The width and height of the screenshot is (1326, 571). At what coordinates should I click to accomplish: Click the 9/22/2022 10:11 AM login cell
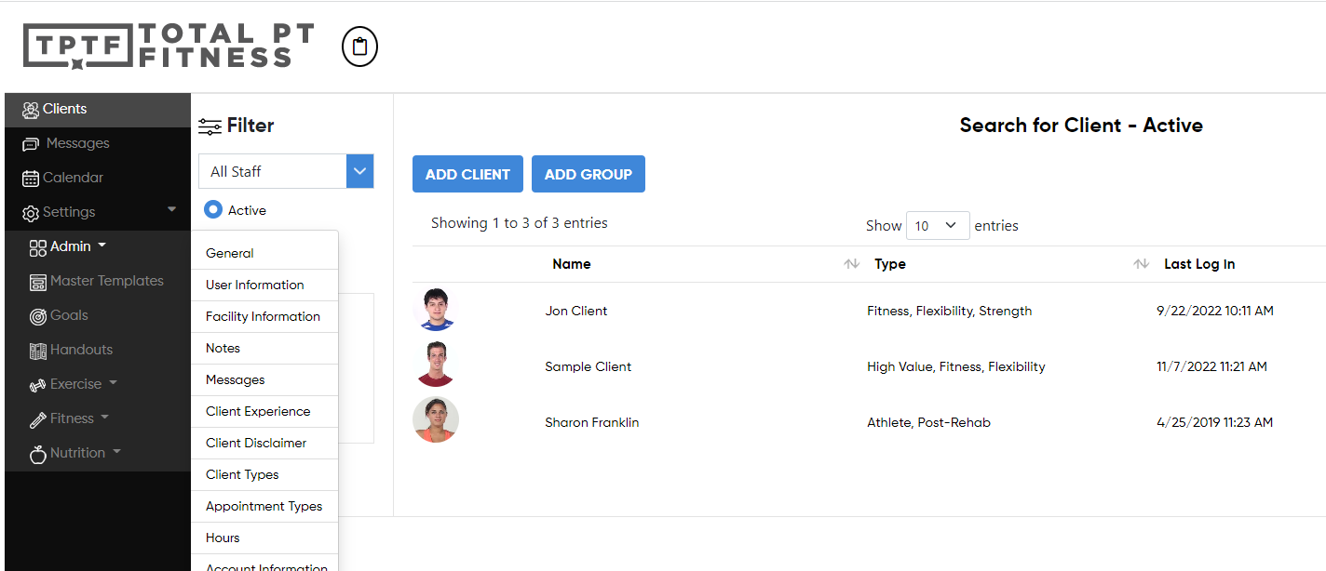point(1215,311)
